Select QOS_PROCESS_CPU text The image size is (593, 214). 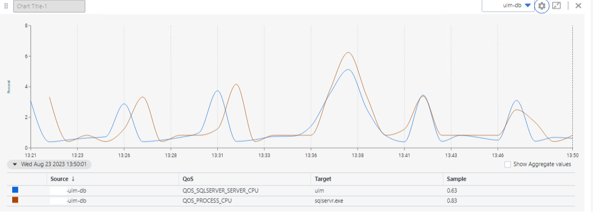pyautogui.click(x=207, y=201)
